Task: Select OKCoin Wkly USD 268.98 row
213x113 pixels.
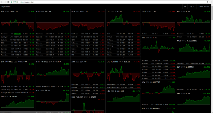Action: click(123, 84)
